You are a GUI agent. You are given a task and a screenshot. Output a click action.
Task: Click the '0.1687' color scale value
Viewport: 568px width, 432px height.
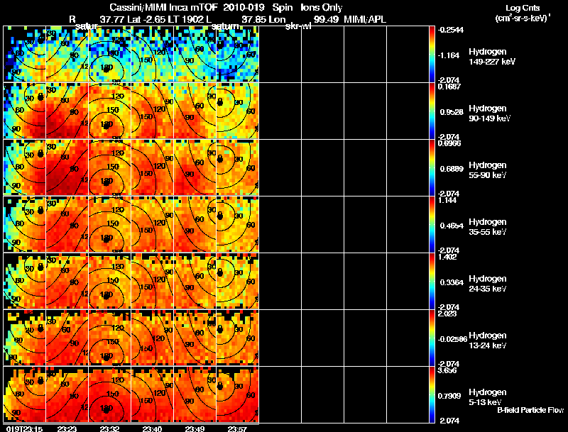(x=449, y=87)
